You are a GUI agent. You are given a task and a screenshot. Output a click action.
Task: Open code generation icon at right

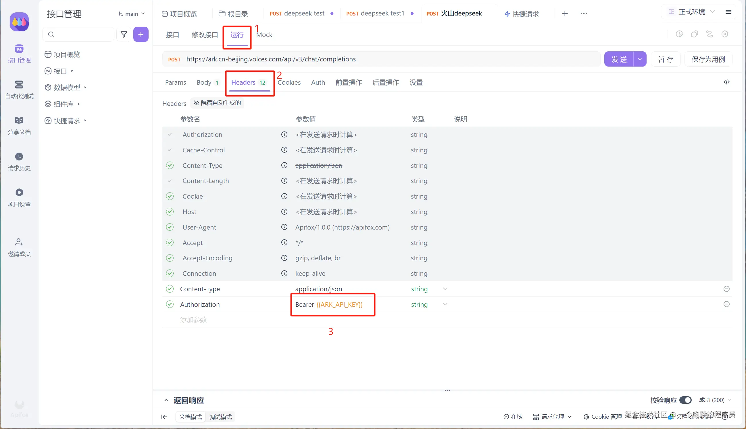[726, 82]
